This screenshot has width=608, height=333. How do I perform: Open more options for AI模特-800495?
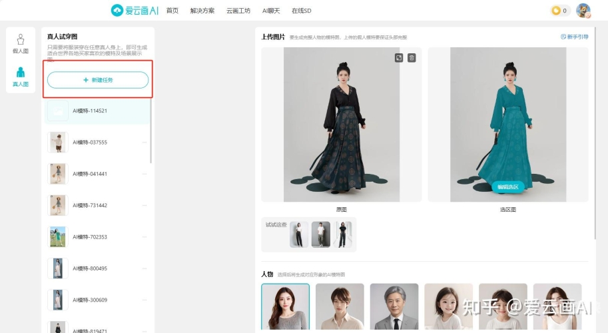[145, 268]
